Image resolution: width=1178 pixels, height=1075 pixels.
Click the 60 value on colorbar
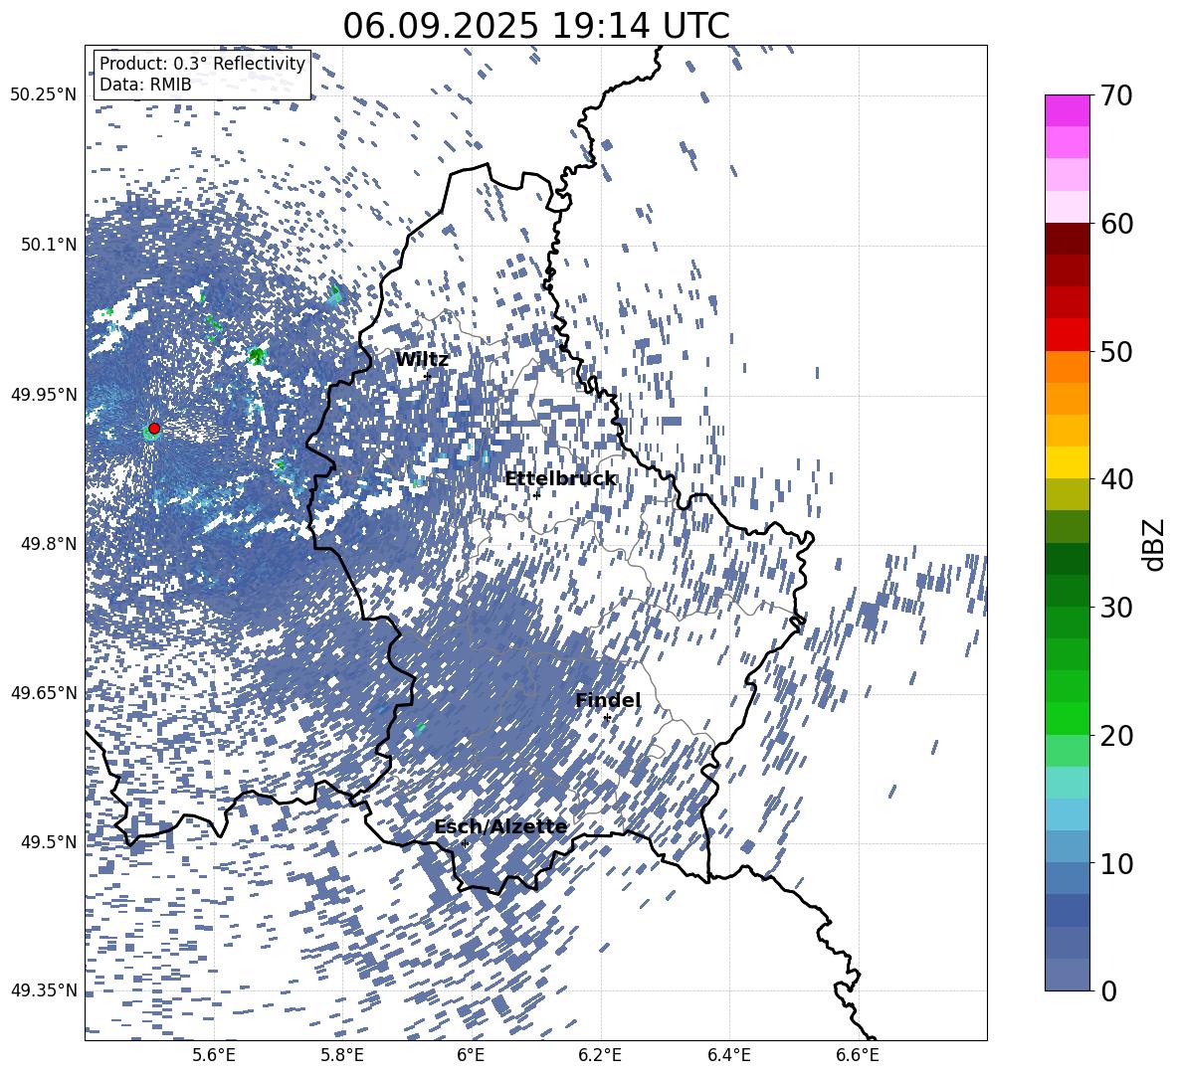[1116, 224]
